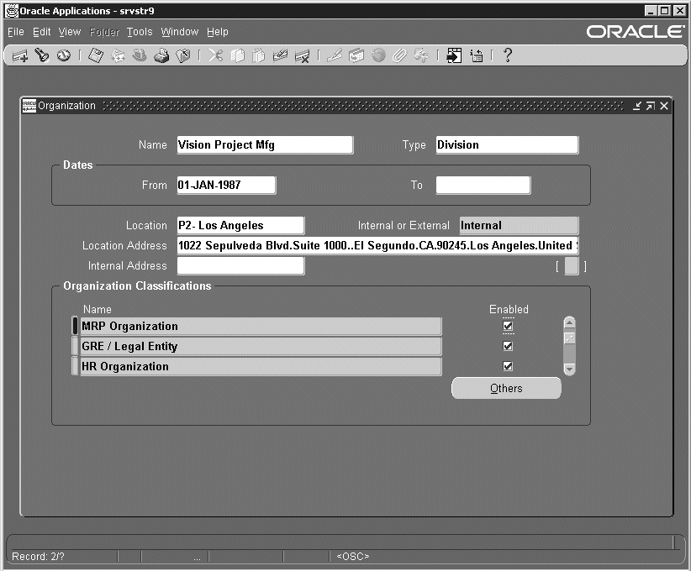The height and width of the screenshot is (571, 691).
Task: Click the <OSC> status bar indicator
Action: point(352,557)
